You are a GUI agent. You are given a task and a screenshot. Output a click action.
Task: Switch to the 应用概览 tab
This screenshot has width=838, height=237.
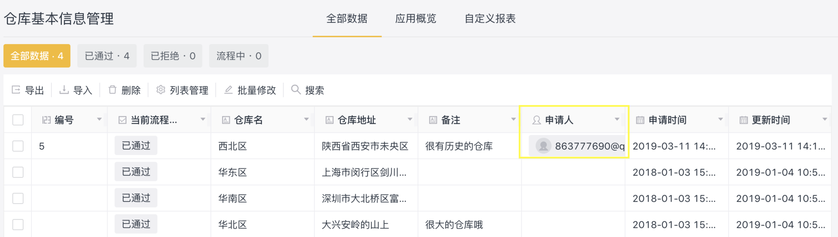click(x=416, y=19)
